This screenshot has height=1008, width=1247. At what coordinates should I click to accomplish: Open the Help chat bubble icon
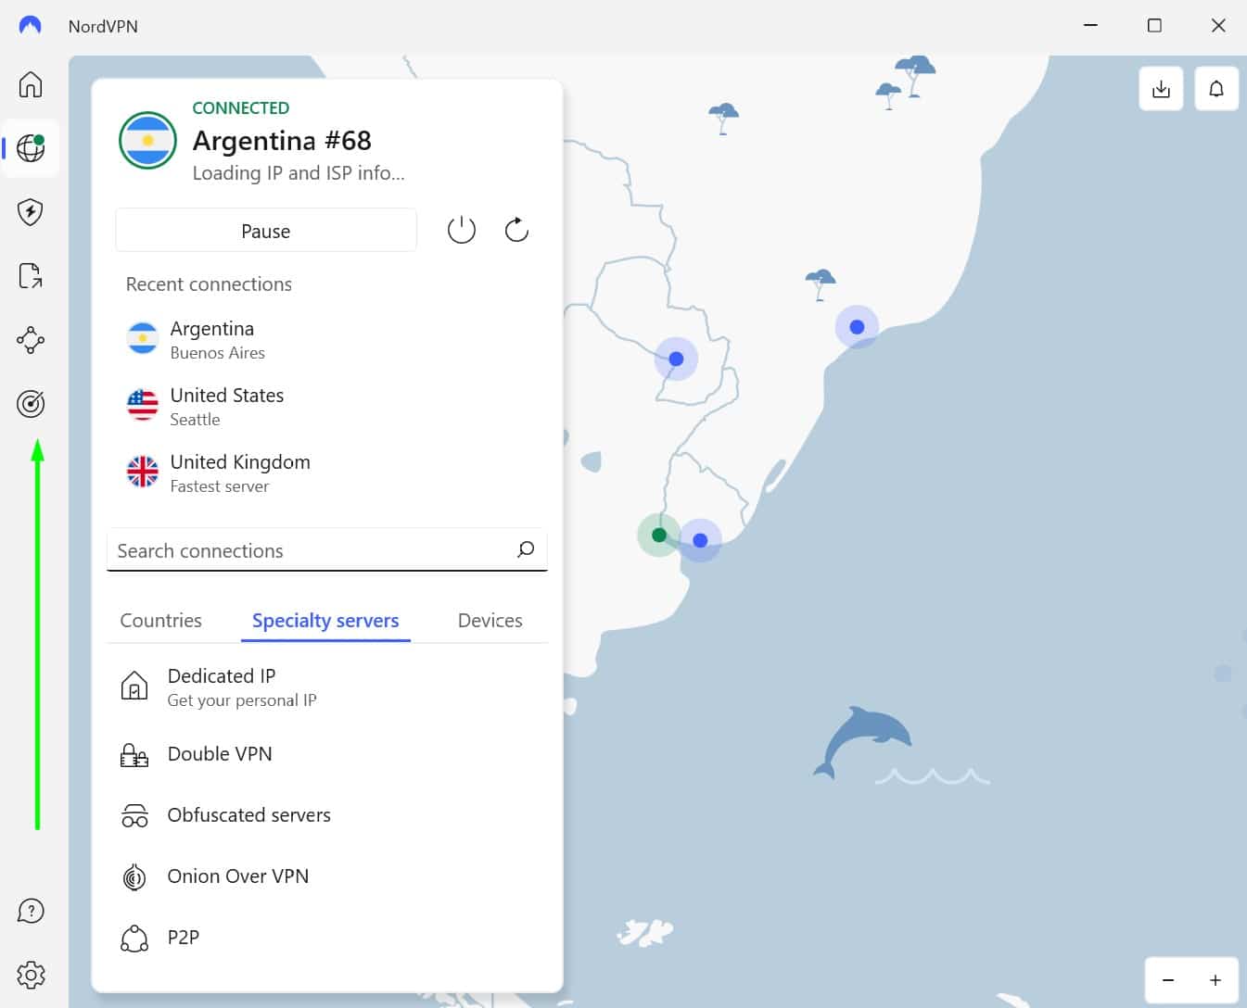(x=31, y=911)
